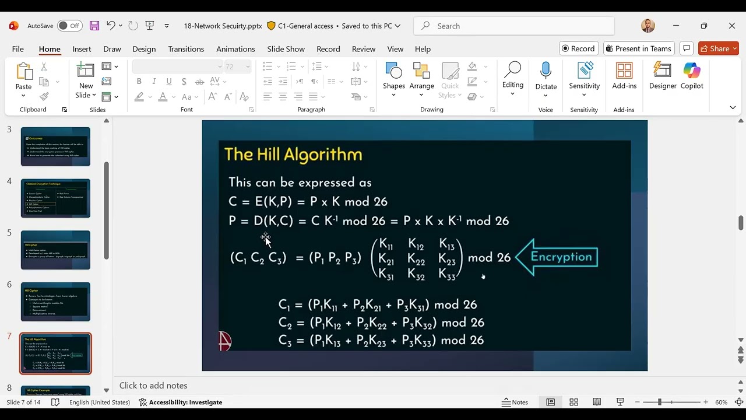Viewport: 746px width, 420px height.
Task: Expand the New Slide dropdown arrow
Action: point(94,95)
